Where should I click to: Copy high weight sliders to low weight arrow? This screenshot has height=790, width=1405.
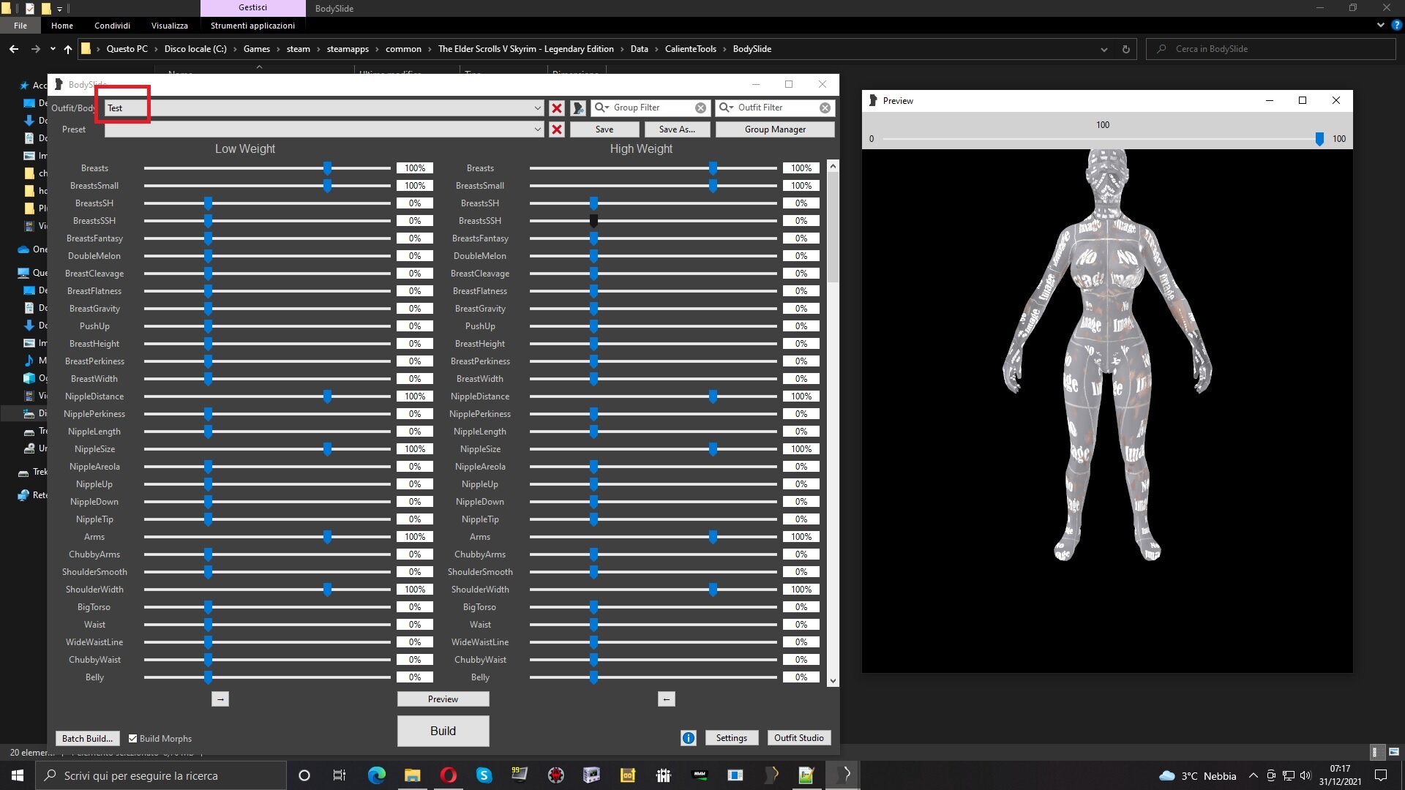click(x=666, y=699)
